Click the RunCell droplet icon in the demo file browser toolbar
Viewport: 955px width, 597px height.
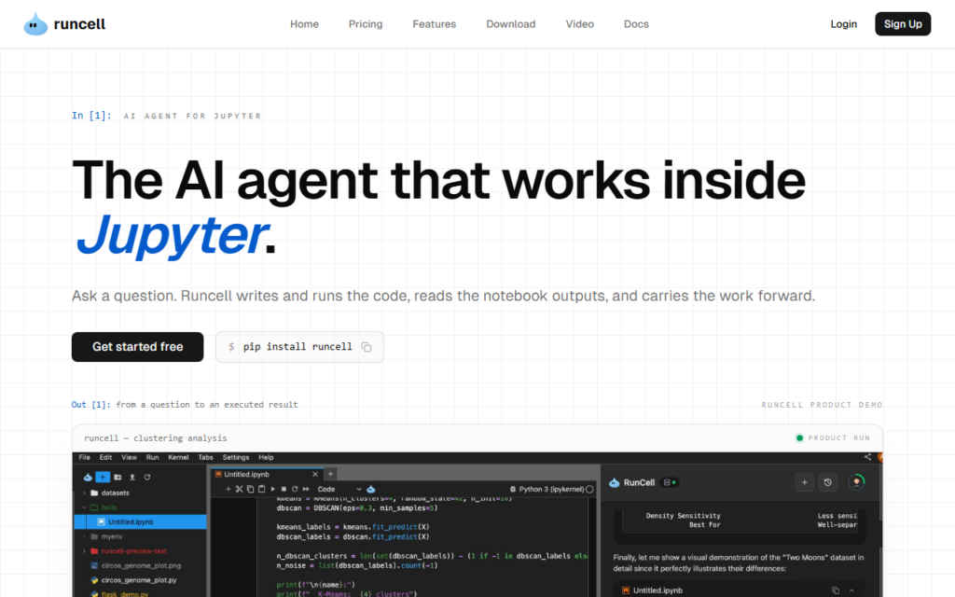click(x=88, y=477)
